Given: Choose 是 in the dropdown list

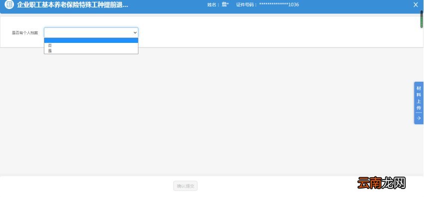Looking at the screenshot, I should click(x=91, y=50).
